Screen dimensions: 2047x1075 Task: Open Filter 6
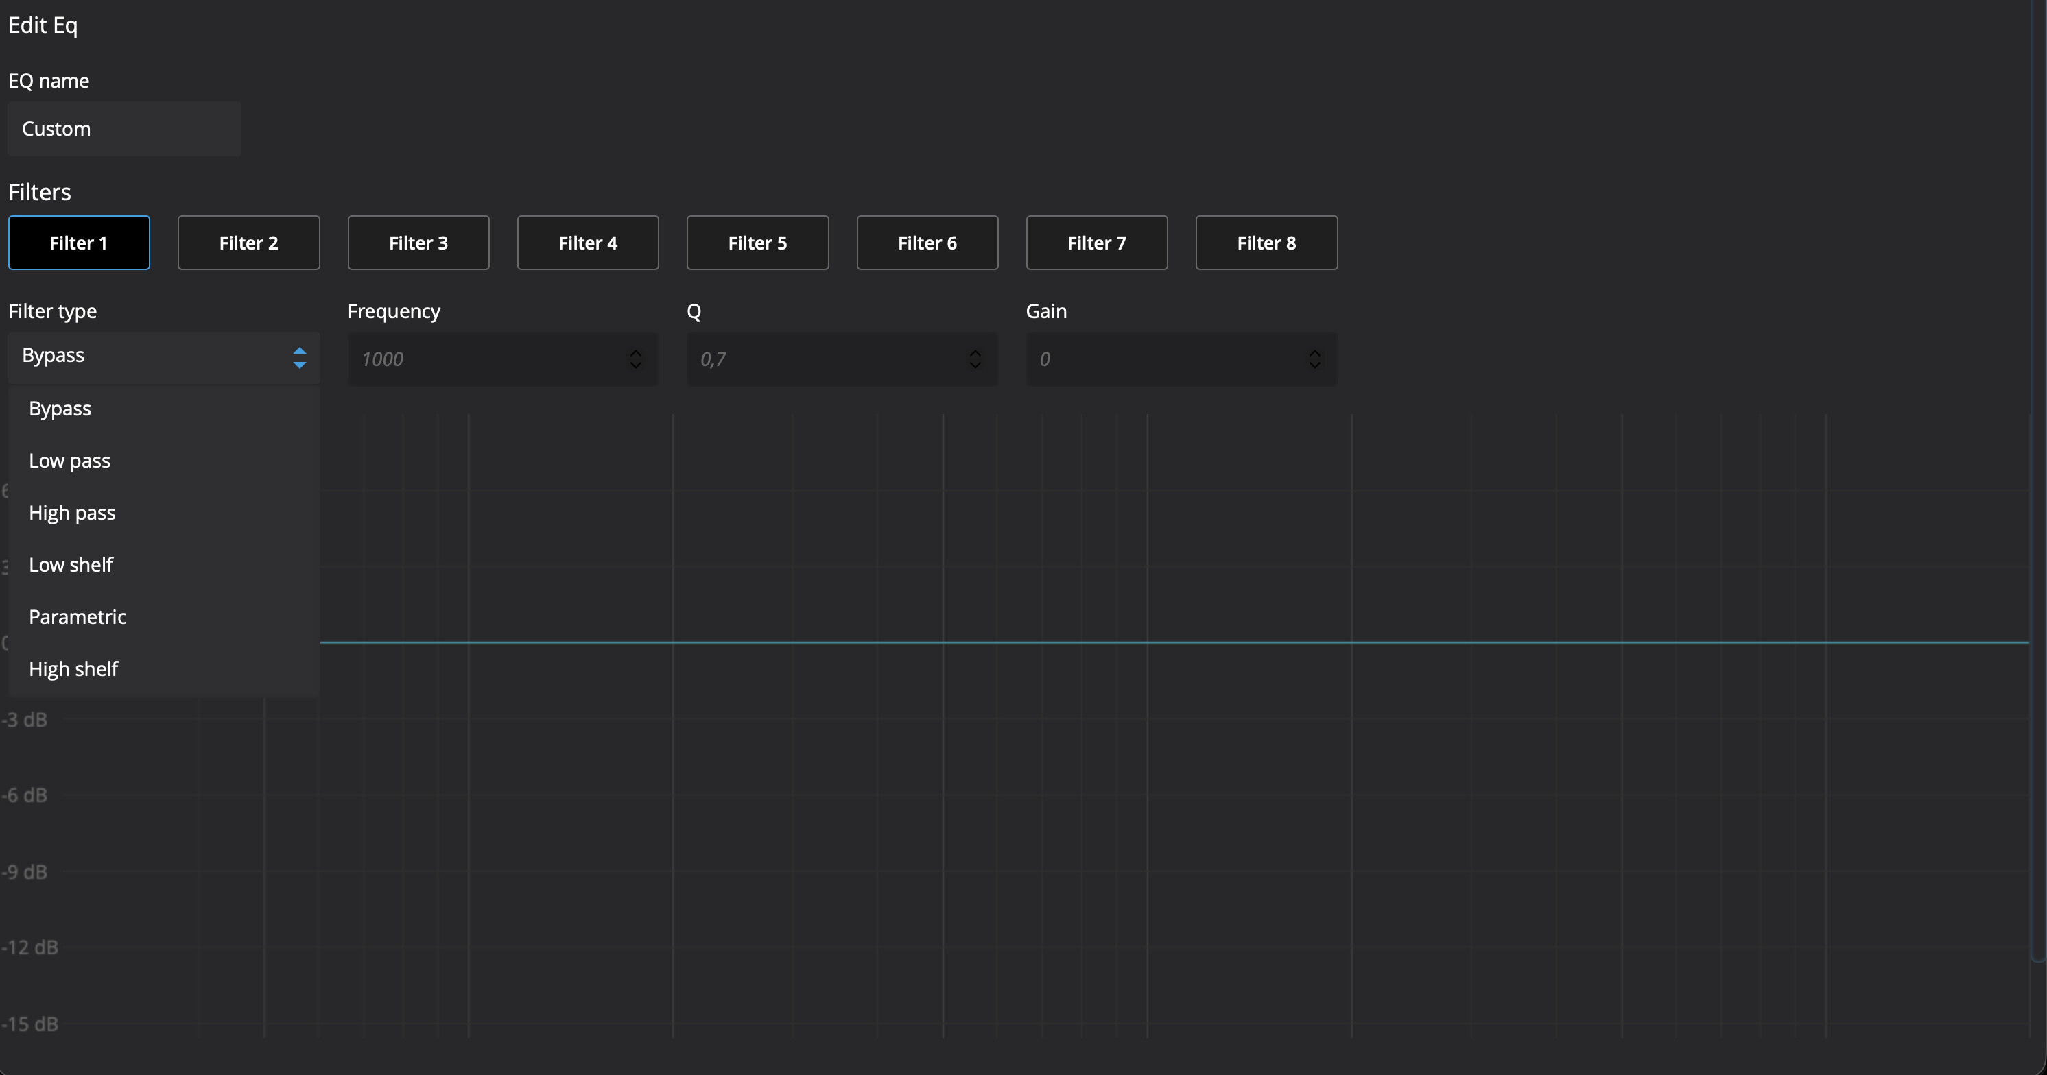coord(927,243)
